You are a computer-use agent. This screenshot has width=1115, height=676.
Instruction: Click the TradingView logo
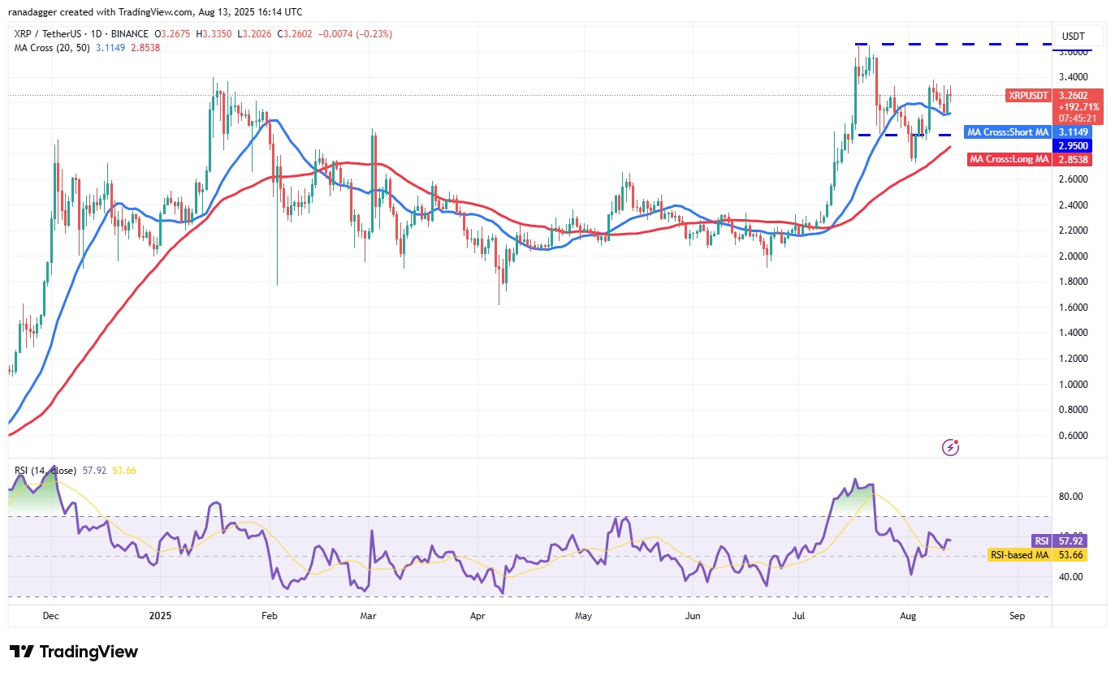click(x=74, y=652)
